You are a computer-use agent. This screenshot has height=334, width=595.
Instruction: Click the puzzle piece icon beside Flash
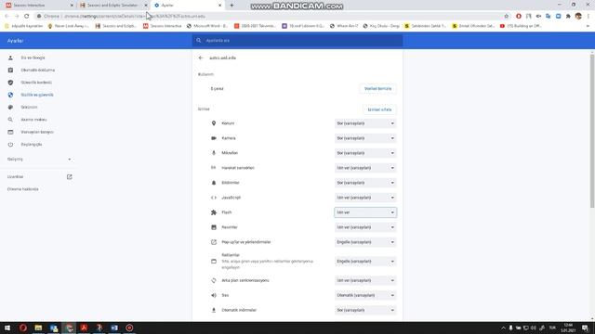click(x=214, y=212)
